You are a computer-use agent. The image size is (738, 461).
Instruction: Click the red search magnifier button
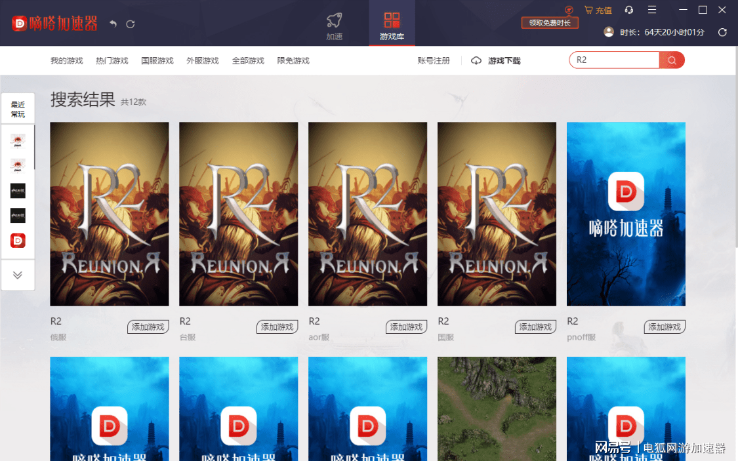(672, 60)
